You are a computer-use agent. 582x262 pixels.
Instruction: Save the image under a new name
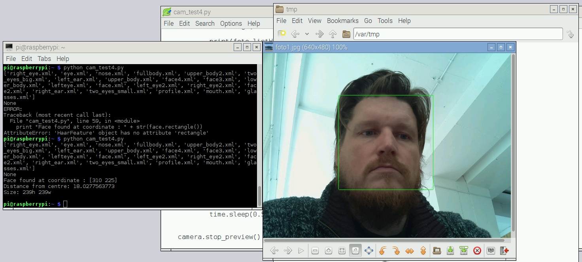point(464,250)
